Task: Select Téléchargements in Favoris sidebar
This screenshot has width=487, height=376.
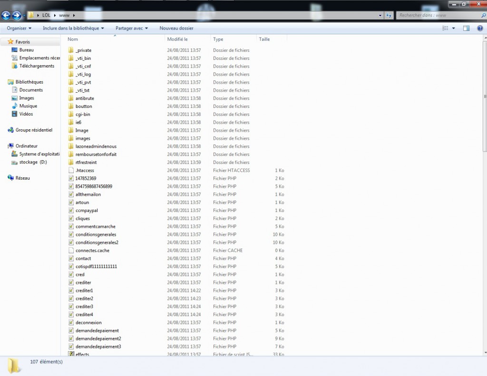Action: click(x=37, y=66)
